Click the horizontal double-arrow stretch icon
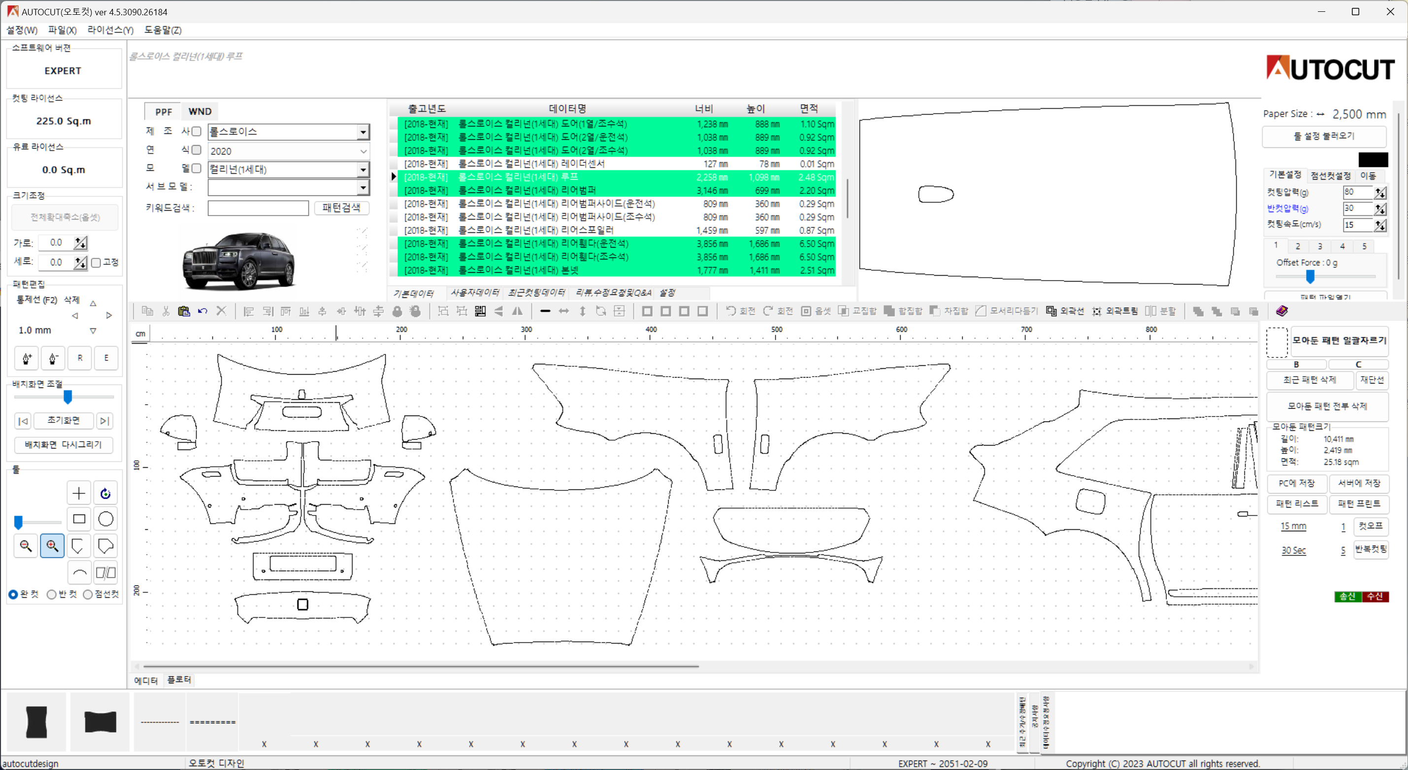Screen dimensions: 1408x770 coord(563,311)
